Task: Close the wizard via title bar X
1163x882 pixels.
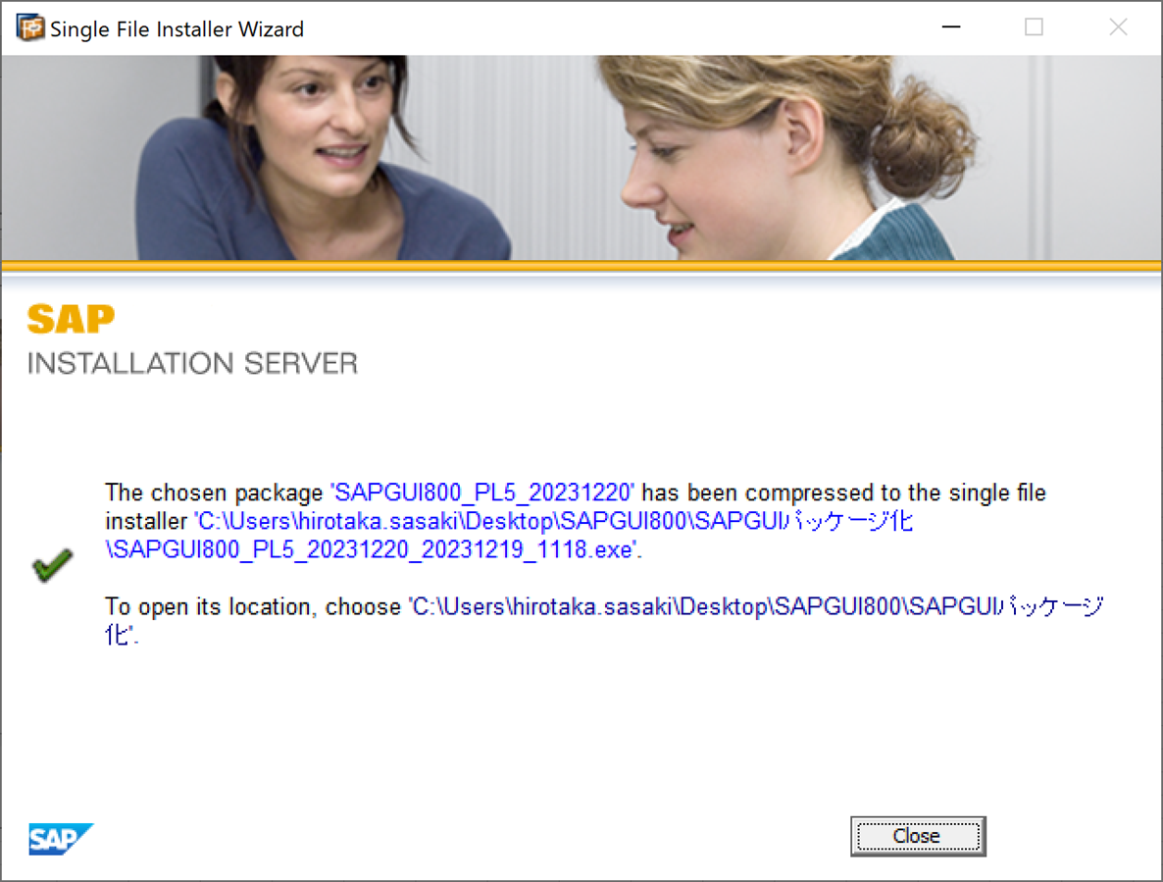Action: coord(1118,27)
